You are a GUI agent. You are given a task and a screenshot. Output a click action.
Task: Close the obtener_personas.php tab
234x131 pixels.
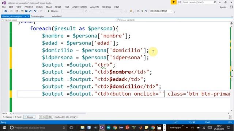28,16
